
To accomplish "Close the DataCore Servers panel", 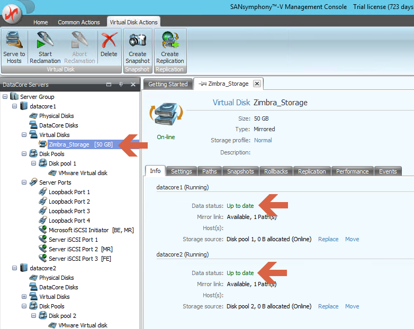I will [x=133, y=85].
